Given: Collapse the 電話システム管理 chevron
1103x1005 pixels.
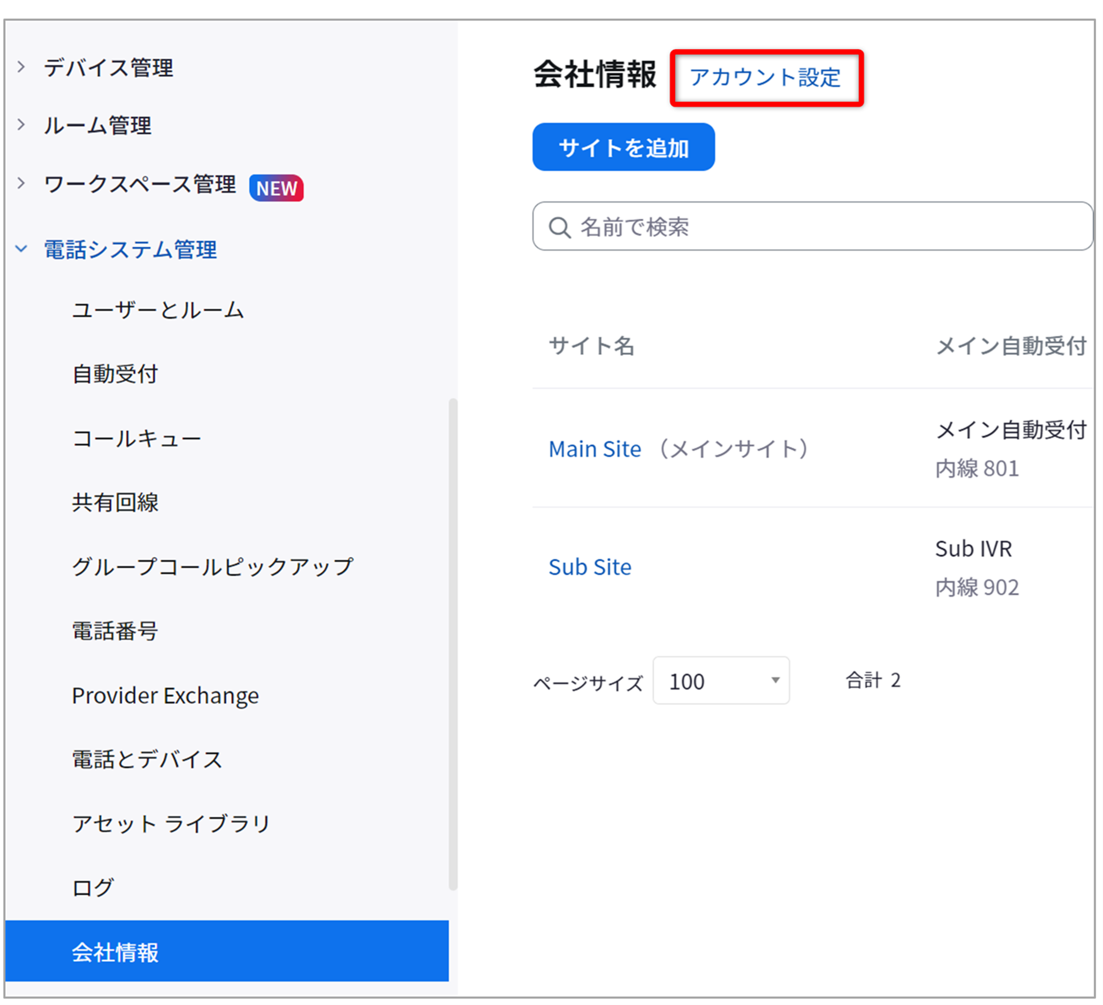Looking at the screenshot, I should (21, 249).
